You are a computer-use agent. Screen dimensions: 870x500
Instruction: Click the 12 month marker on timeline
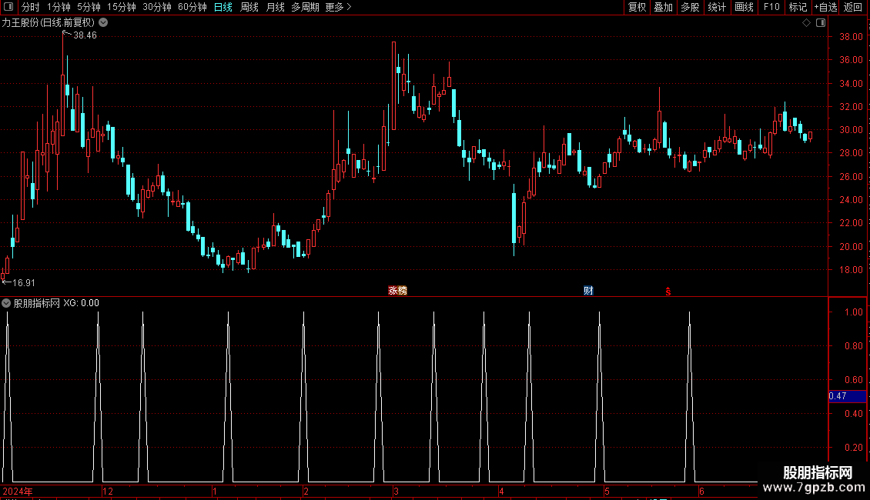click(x=108, y=491)
